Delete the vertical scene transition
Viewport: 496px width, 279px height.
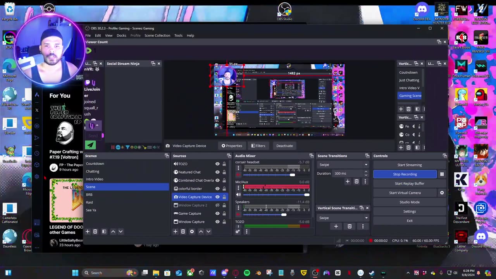coord(350,226)
